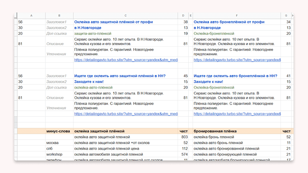Select column D header
The height and width of the screenshot is (173, 308).
click(183, 16)
